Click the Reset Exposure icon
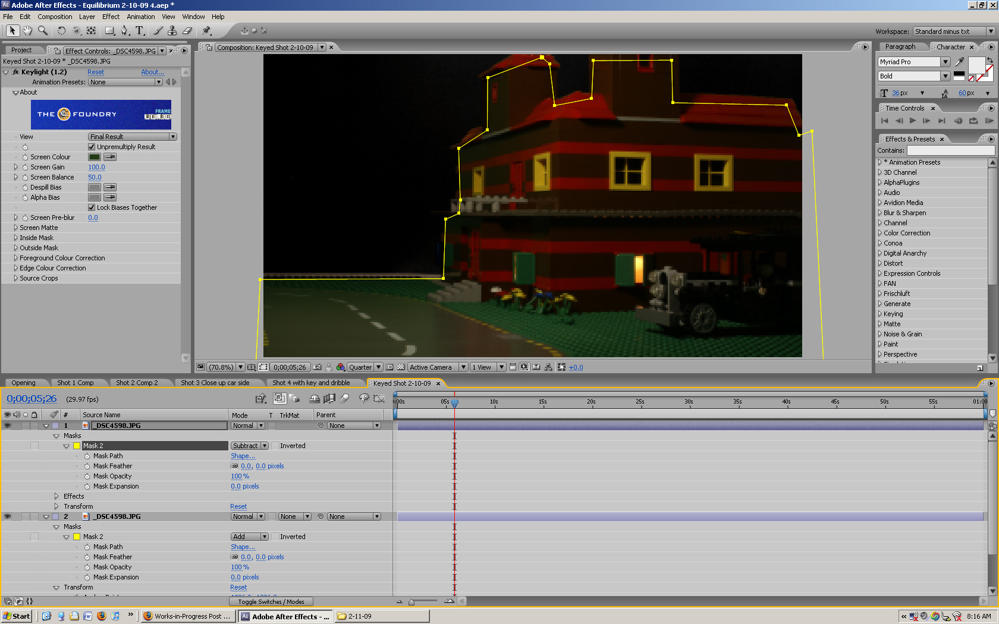Image resolution: width=999 pixels, height=624 pixels. [x=561, y=367]
